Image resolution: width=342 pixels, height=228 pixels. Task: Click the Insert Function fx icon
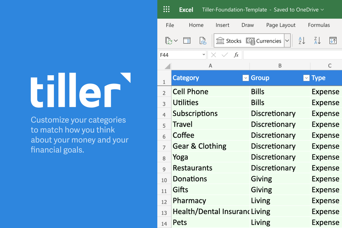[x=236, y=55]
